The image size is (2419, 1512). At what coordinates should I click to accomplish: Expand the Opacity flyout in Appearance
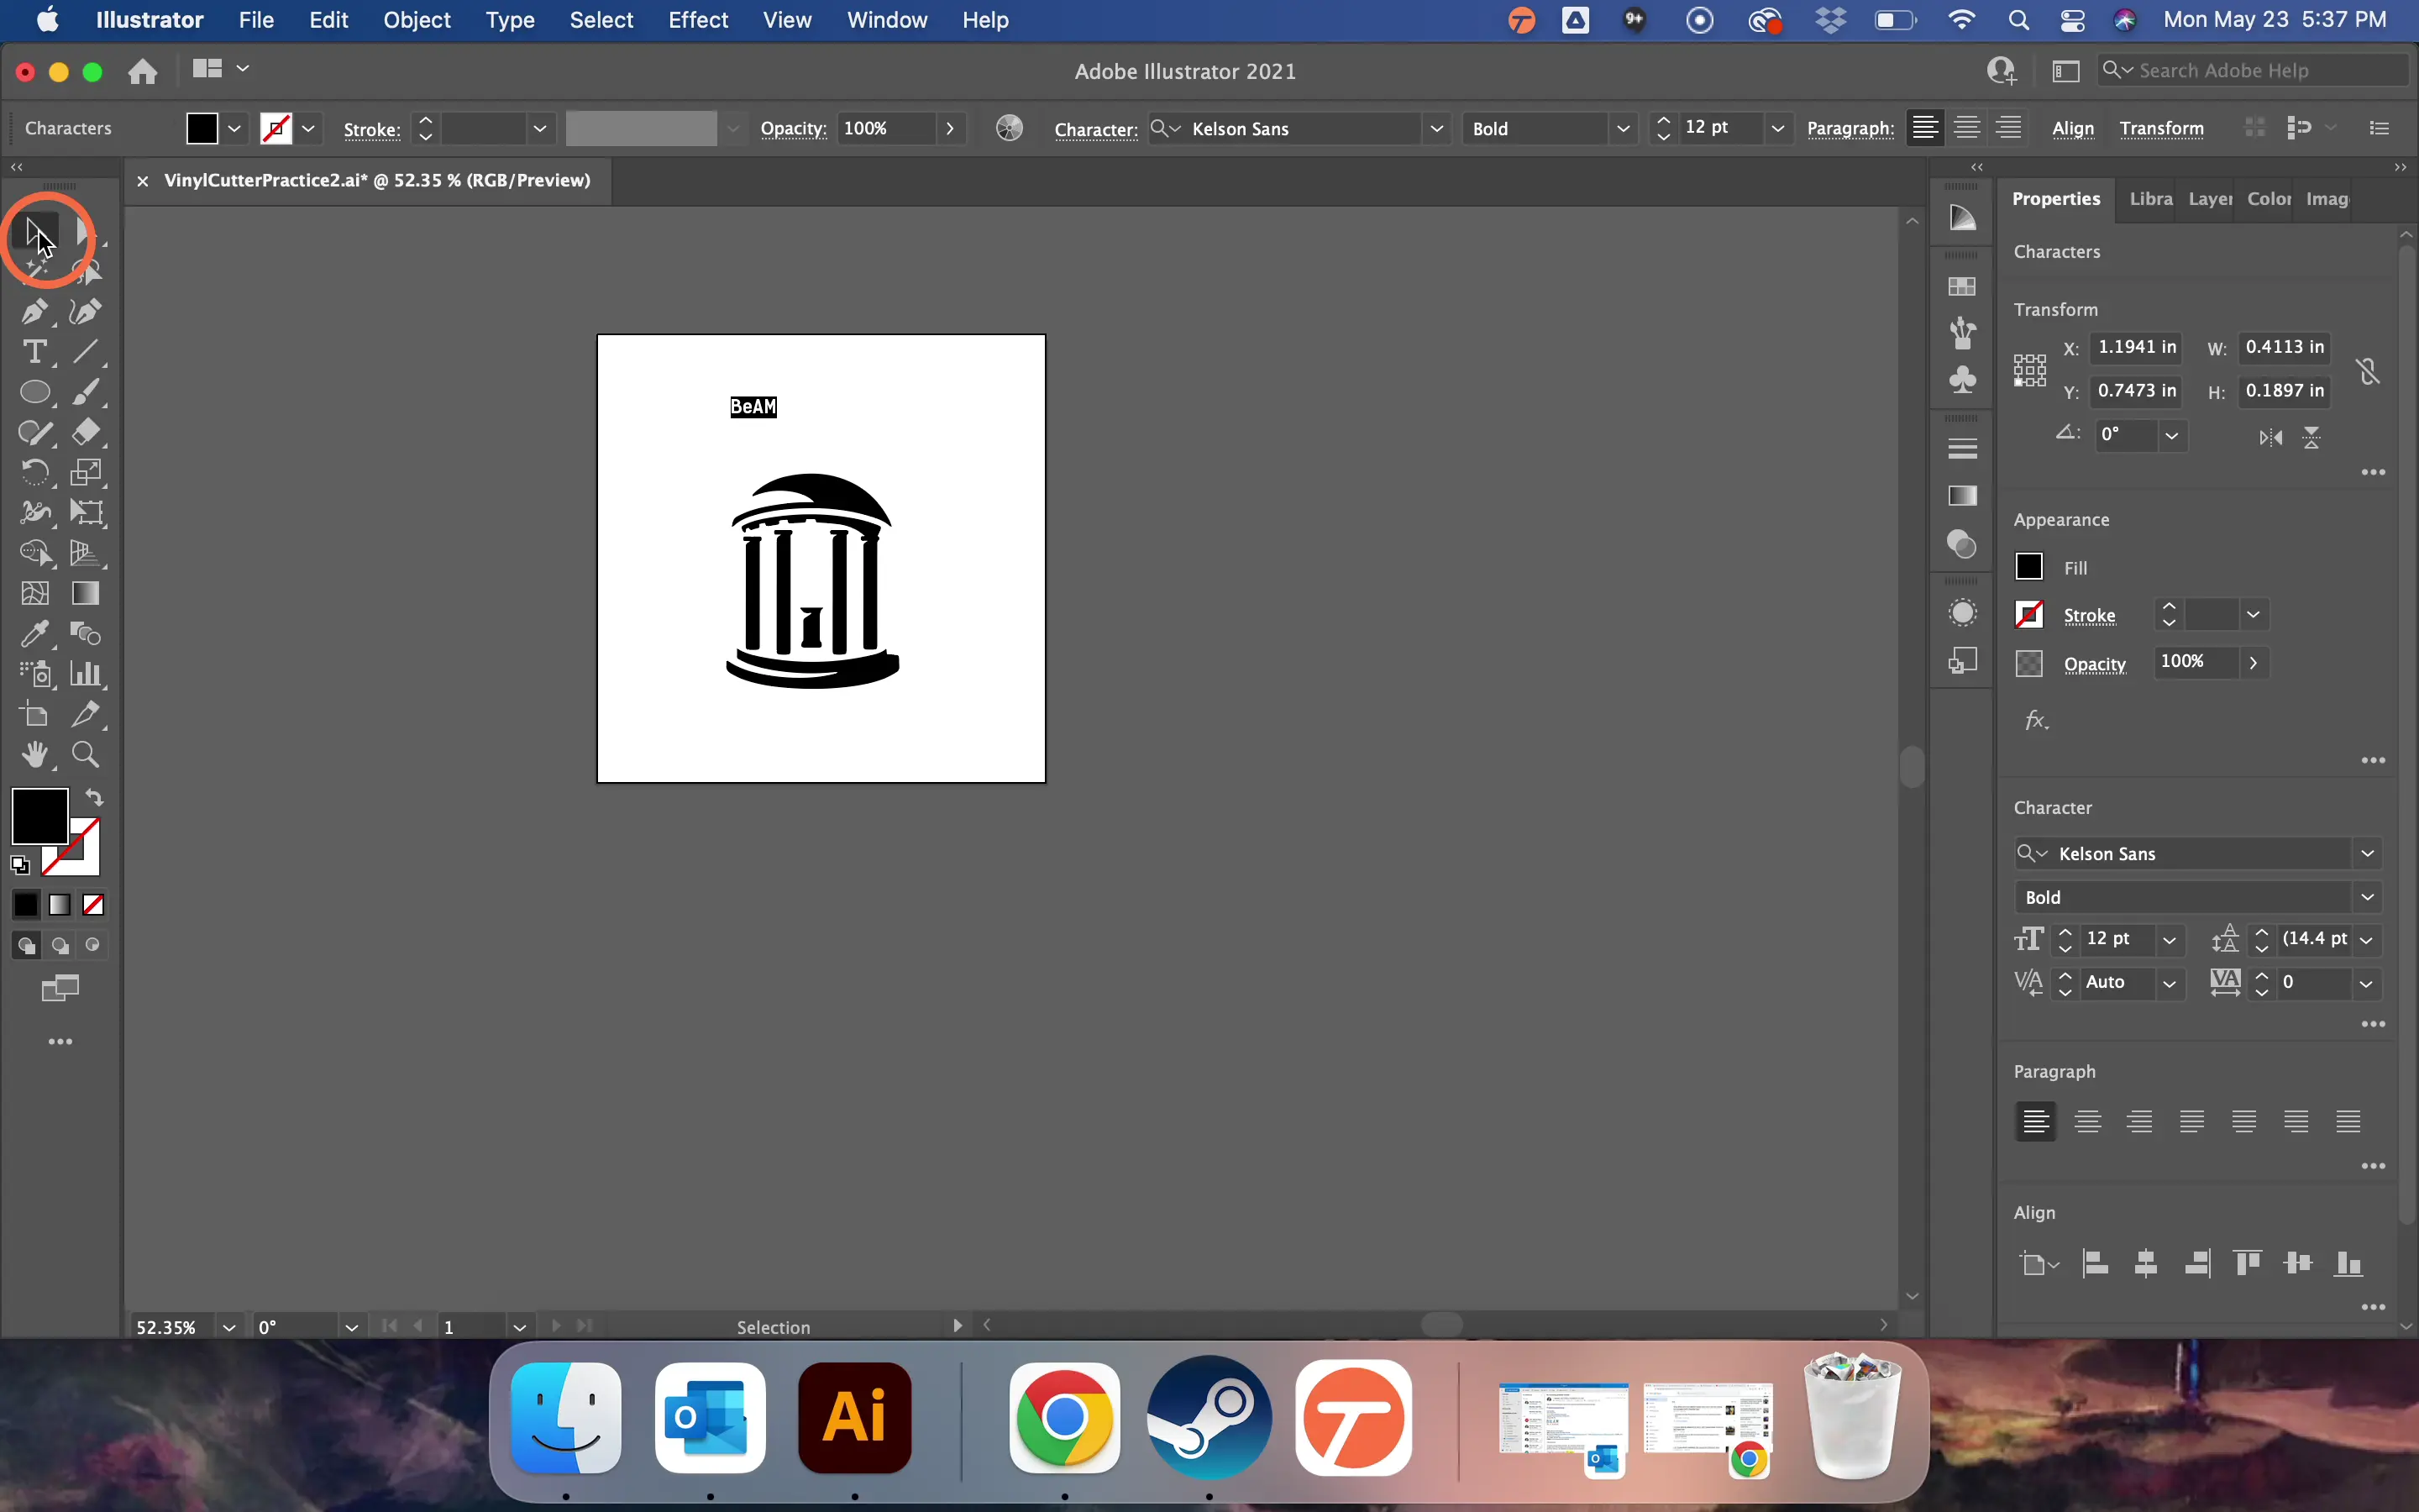tap(2253, 663)
